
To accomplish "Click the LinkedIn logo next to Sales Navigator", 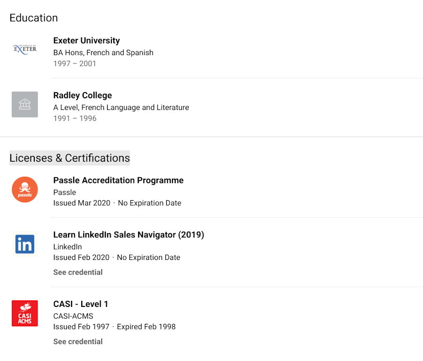I will [24, 244].
